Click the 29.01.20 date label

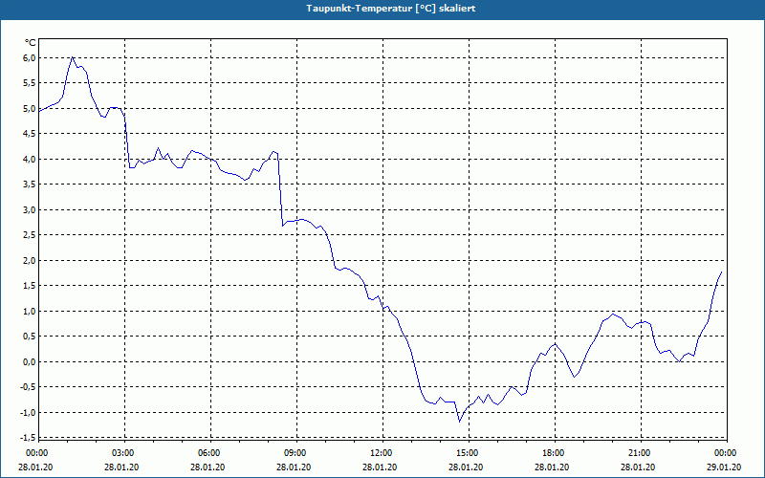point(724,467)
